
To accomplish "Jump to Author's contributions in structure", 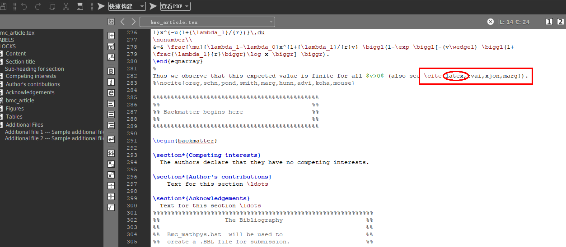I will click(33, 84).
